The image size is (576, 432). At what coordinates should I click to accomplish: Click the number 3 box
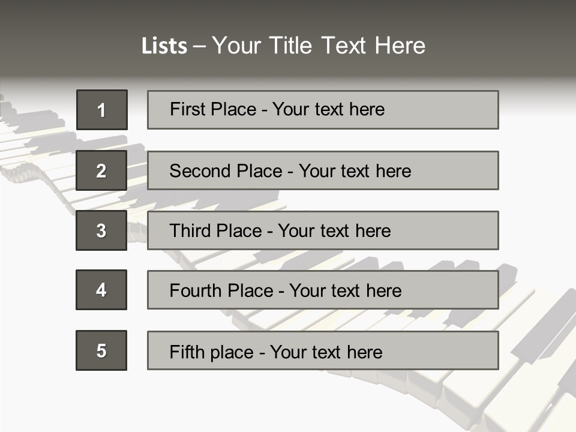(x=101, y=230)
